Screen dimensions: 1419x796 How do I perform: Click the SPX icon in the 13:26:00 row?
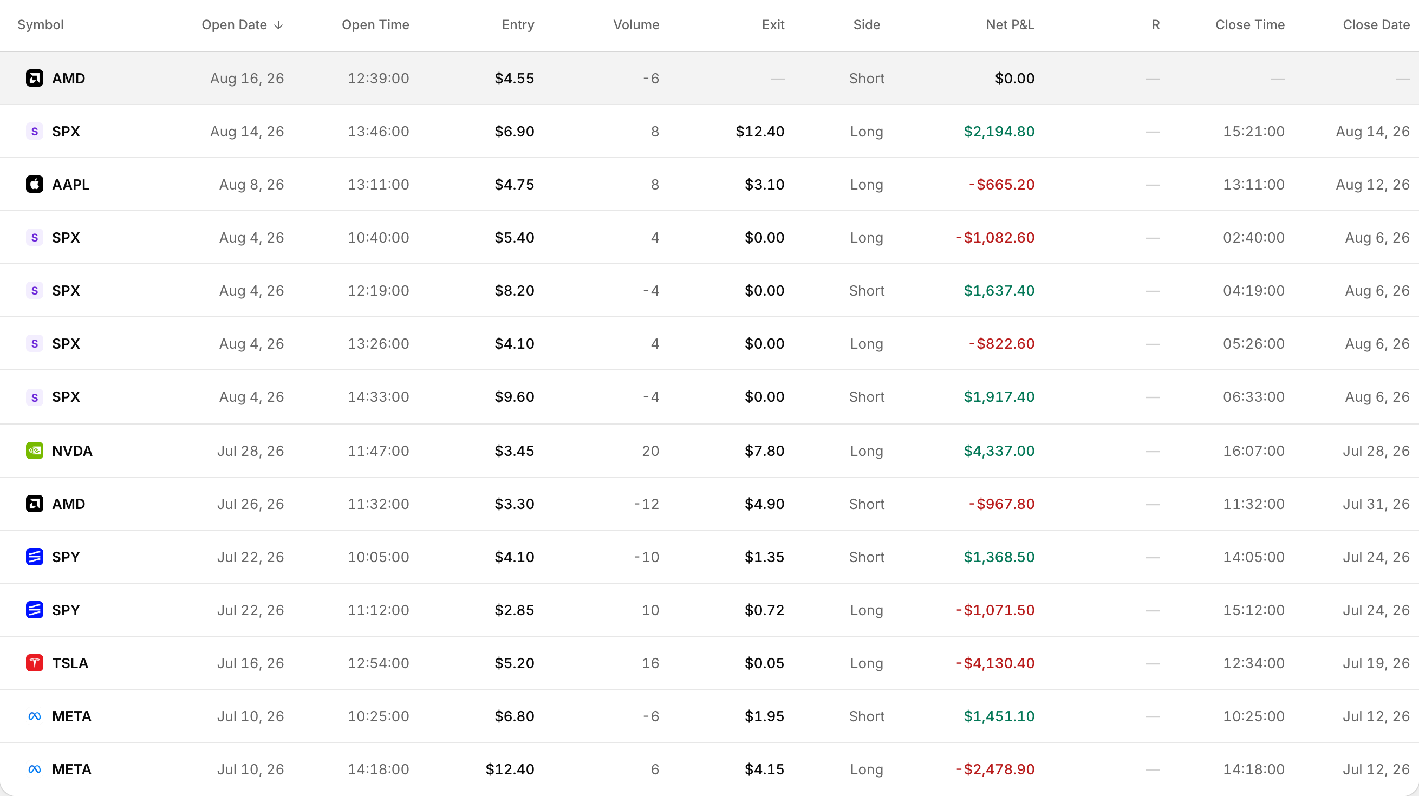click(x=35, y=344)
